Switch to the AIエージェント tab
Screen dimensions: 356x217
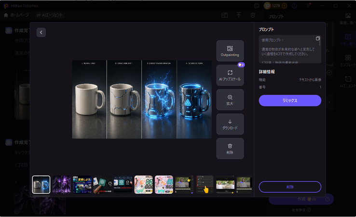[50, 15]
